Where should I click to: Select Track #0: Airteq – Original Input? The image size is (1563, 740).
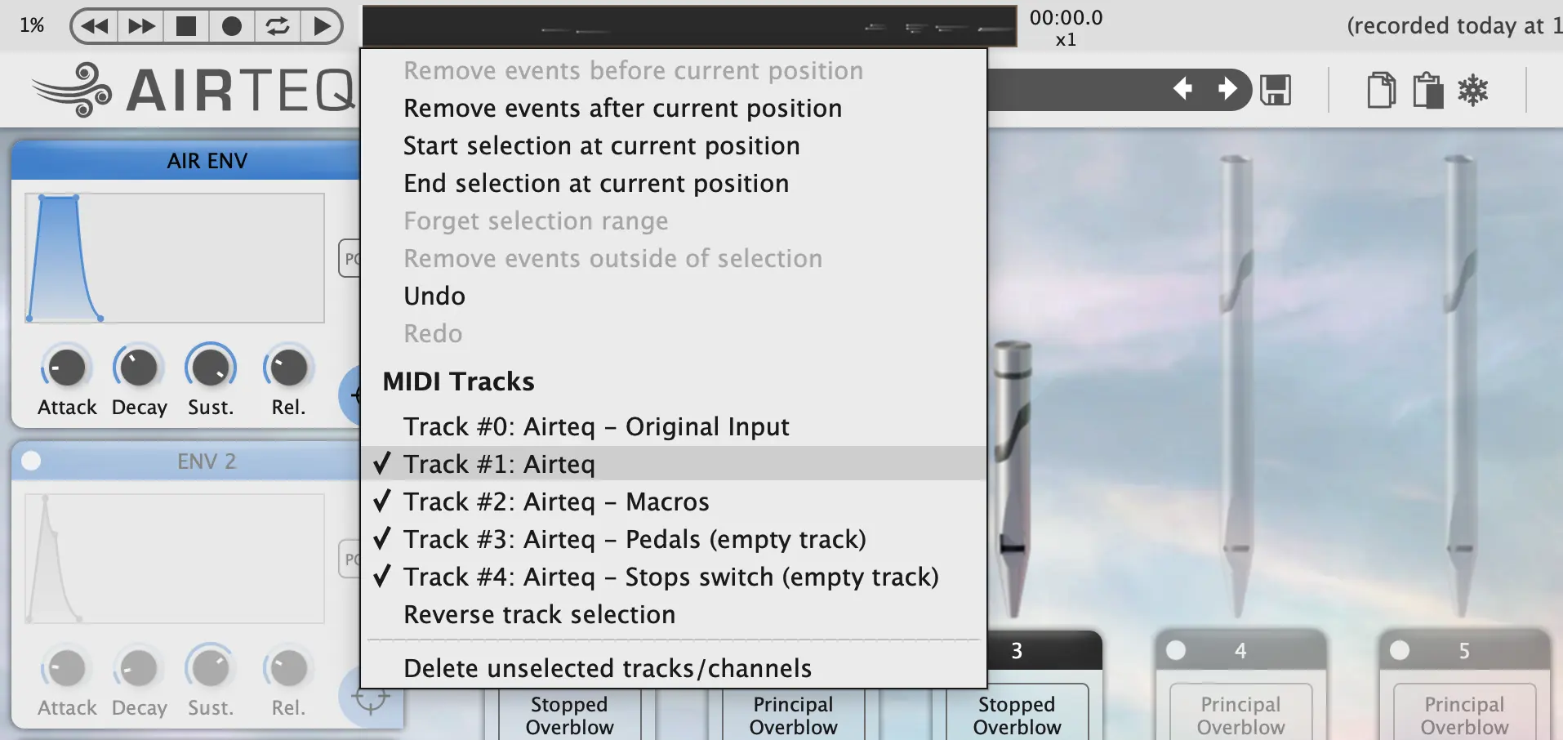[x=674, y=426]
